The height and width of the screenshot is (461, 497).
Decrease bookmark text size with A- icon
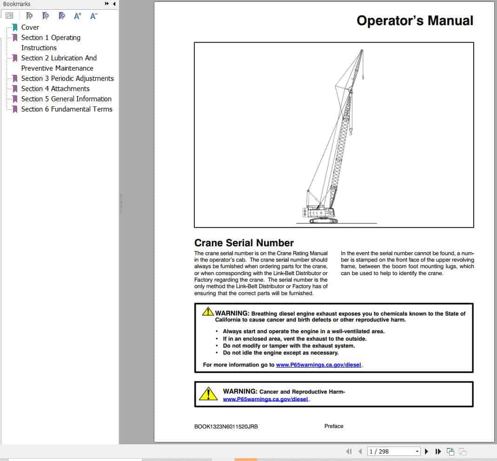tap(93, 15)
